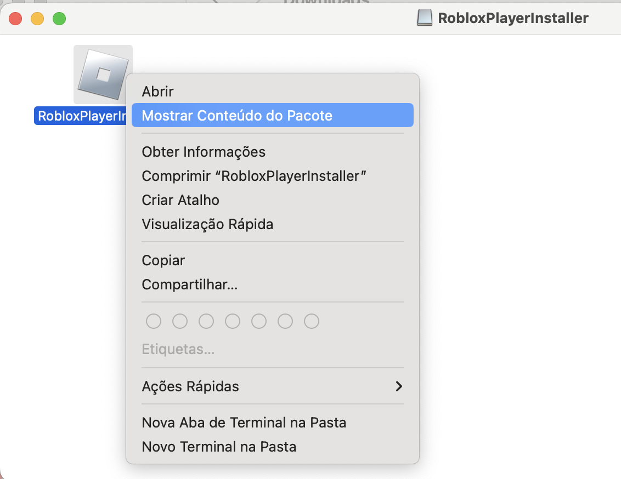Select the first tag circle in the menu

point(154,321)
